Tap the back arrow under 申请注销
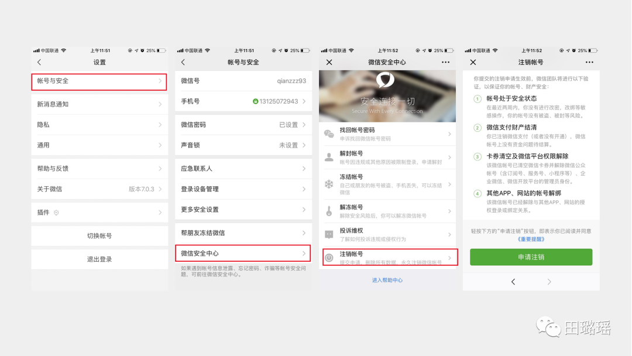 (513, 282)
